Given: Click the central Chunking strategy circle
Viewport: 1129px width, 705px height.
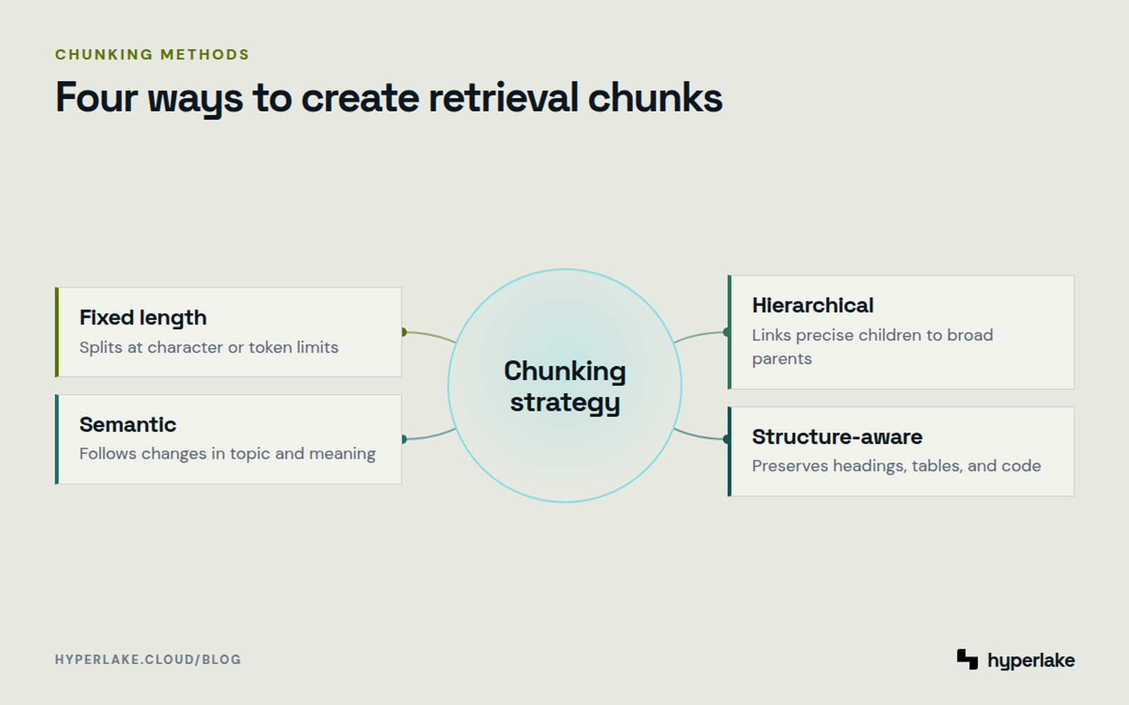Looking at the screenshot, I should point(565,386).
